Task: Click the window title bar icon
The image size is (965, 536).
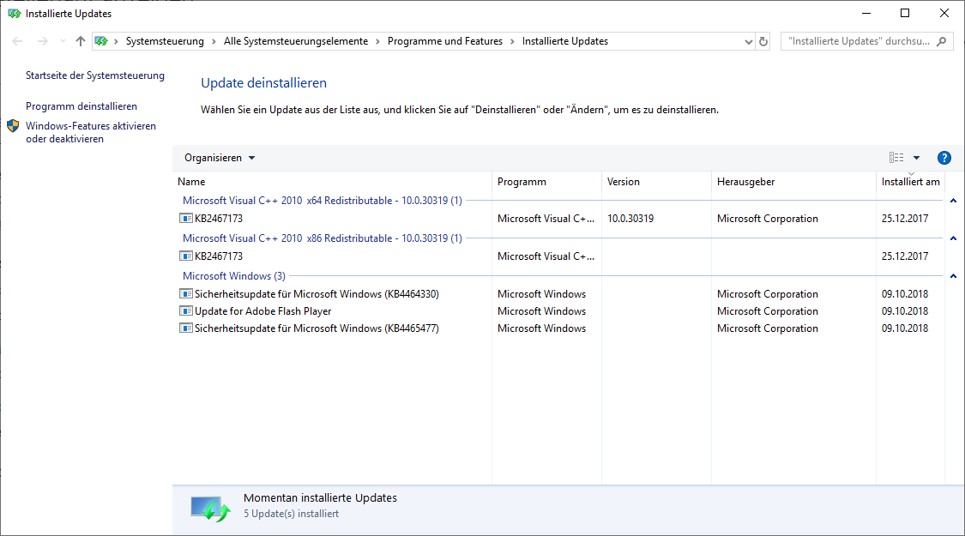Action: pos(15,13)
